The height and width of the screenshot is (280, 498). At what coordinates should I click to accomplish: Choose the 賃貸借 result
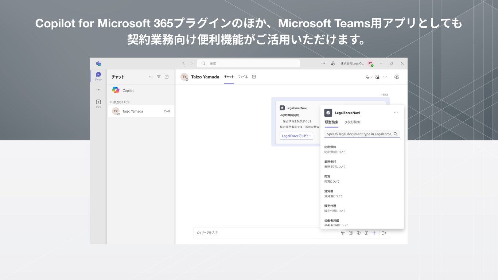pos(362,194)
